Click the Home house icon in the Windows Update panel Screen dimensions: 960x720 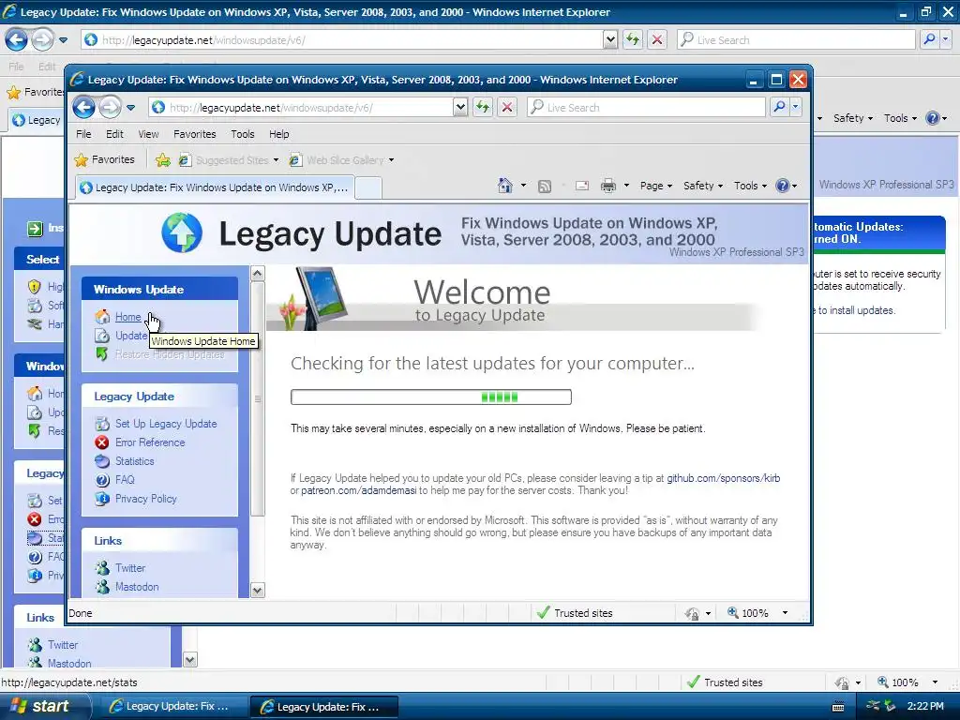tap(102, 317)
